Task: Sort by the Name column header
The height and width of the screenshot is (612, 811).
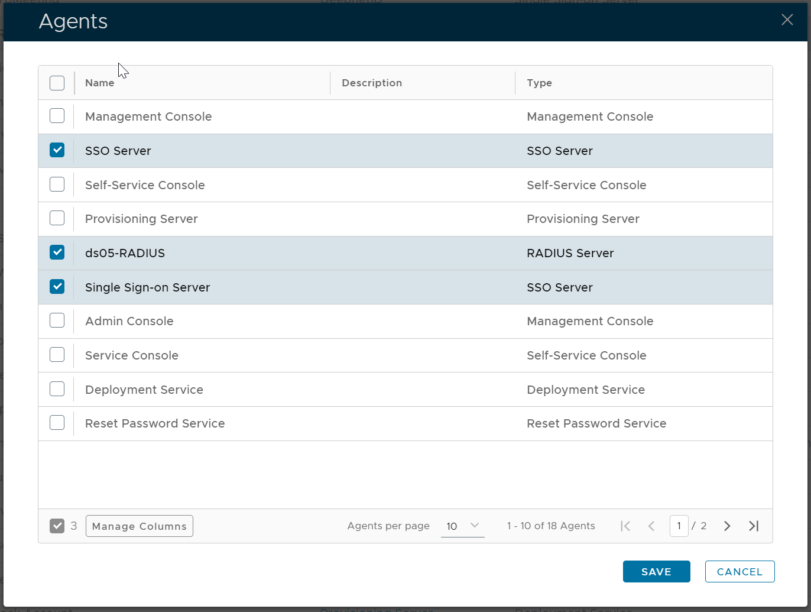Action: tap(100, 83)
